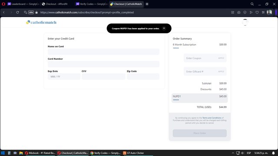The height and width of the screenshot is (156, 278).
Task: Click the search key icon in address bar
Action: (25, 13)
